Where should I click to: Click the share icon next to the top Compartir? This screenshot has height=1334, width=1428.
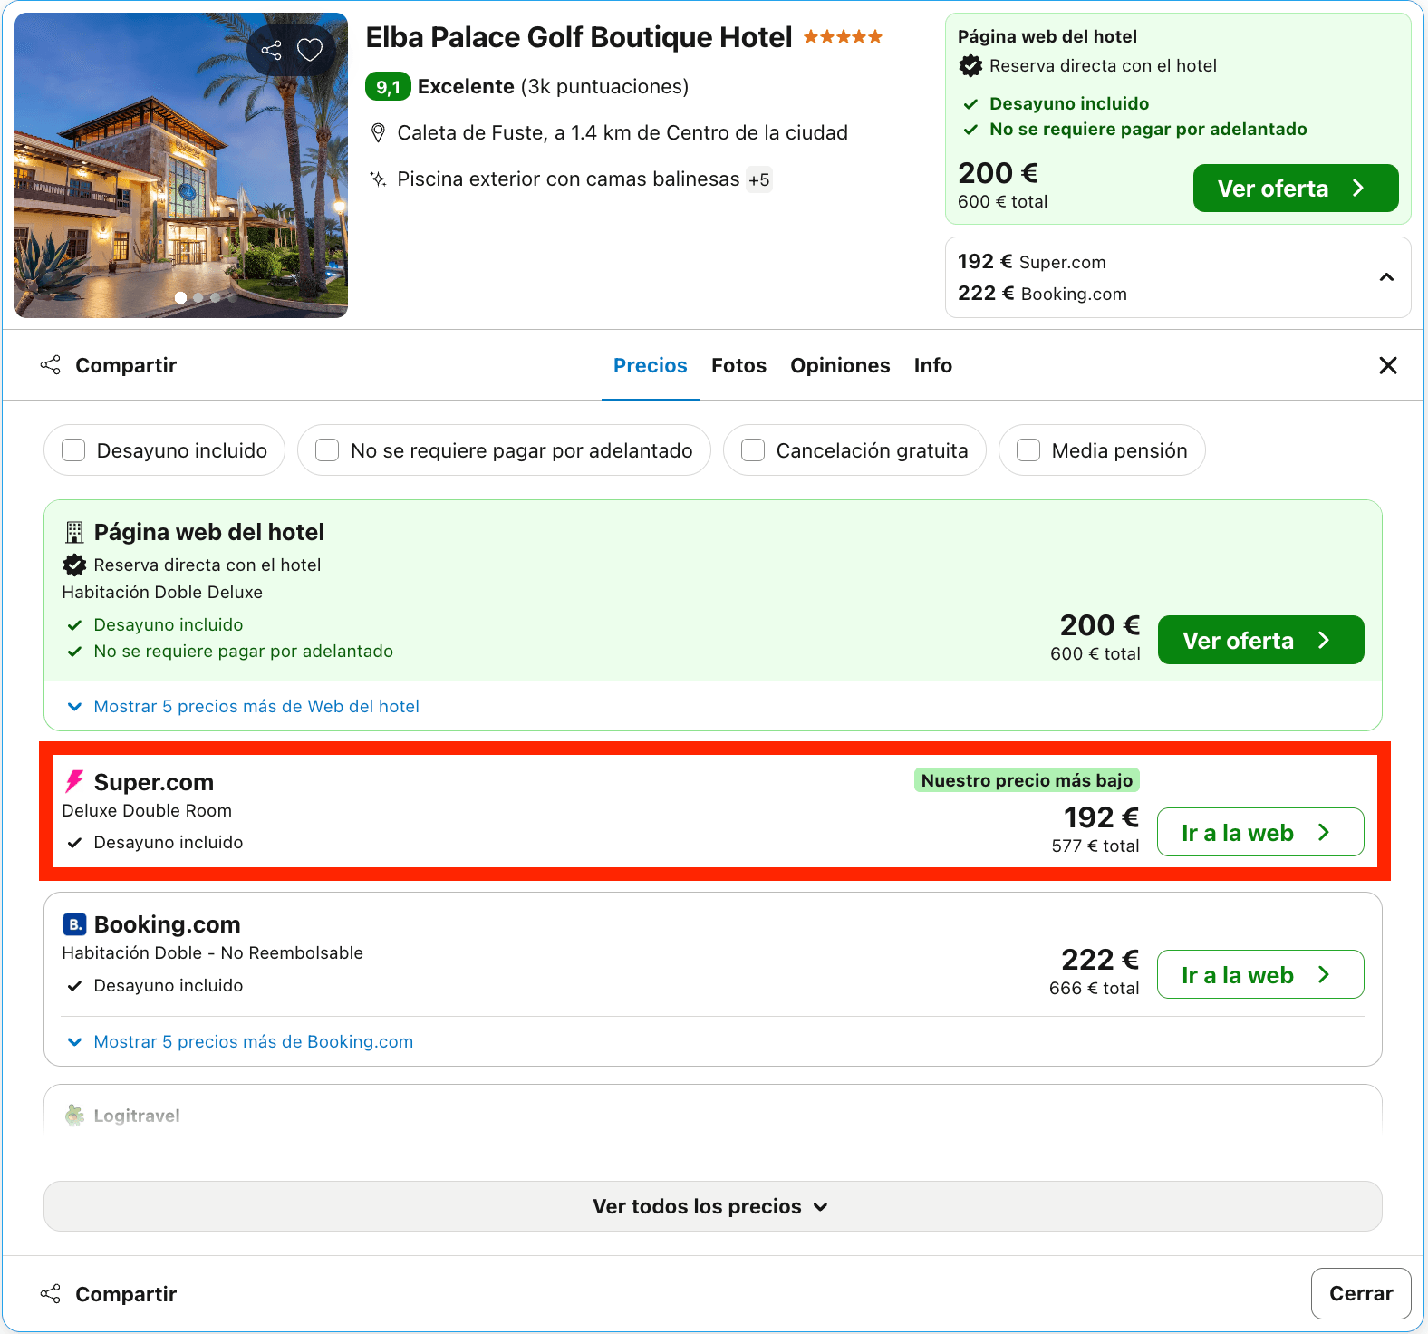[51, 365]
